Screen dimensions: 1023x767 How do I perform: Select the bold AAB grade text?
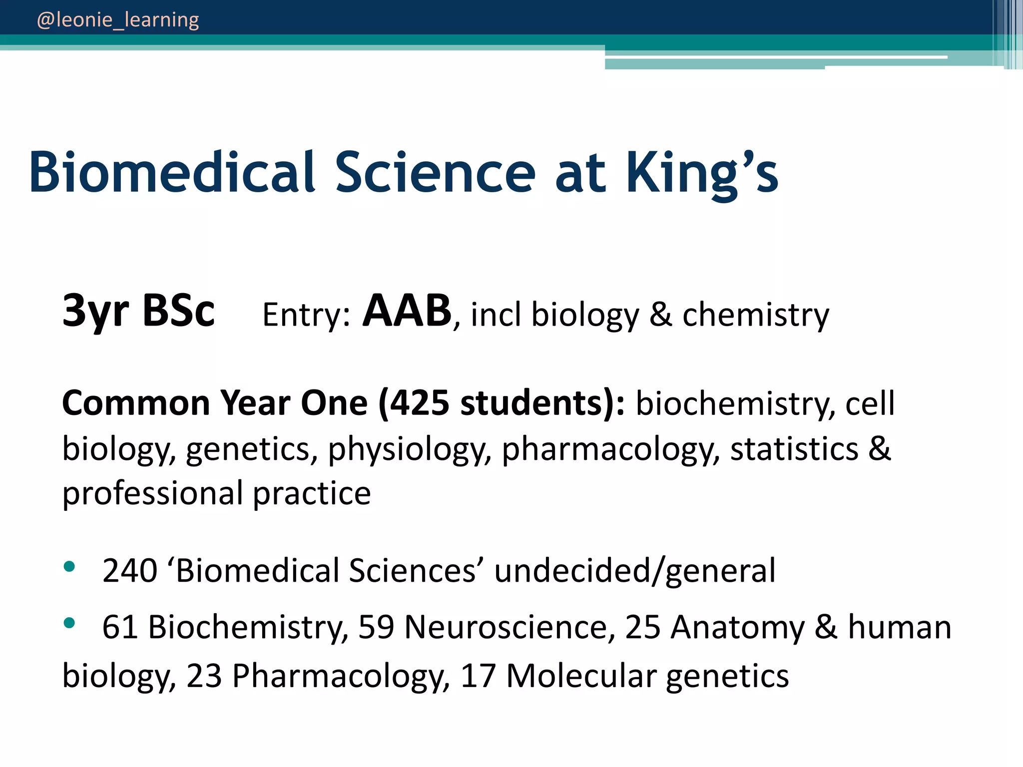(407, 311)
